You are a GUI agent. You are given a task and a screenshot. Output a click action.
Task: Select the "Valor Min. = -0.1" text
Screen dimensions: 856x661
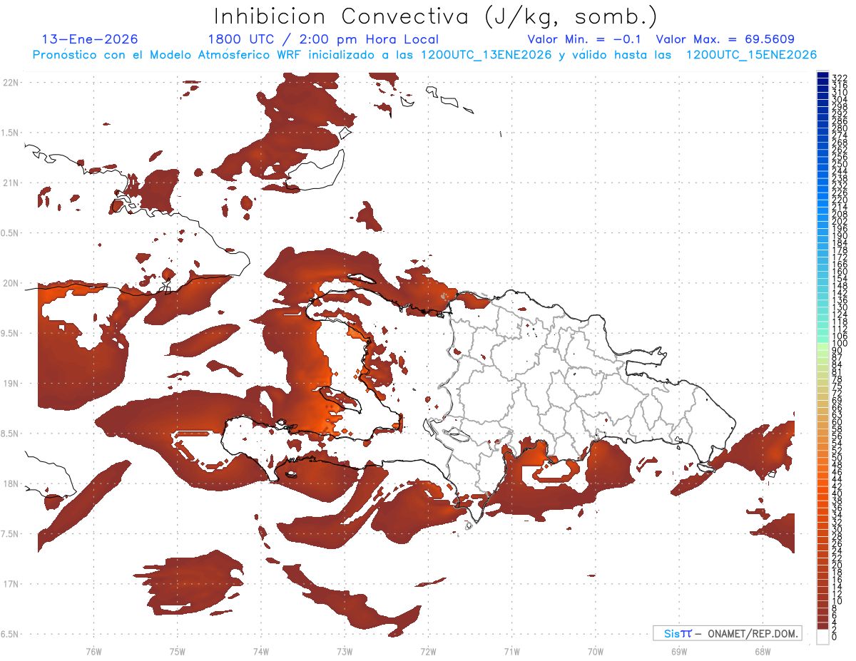(586, 39)
